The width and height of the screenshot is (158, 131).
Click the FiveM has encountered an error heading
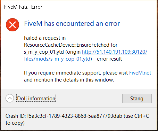tap(72, 23)
